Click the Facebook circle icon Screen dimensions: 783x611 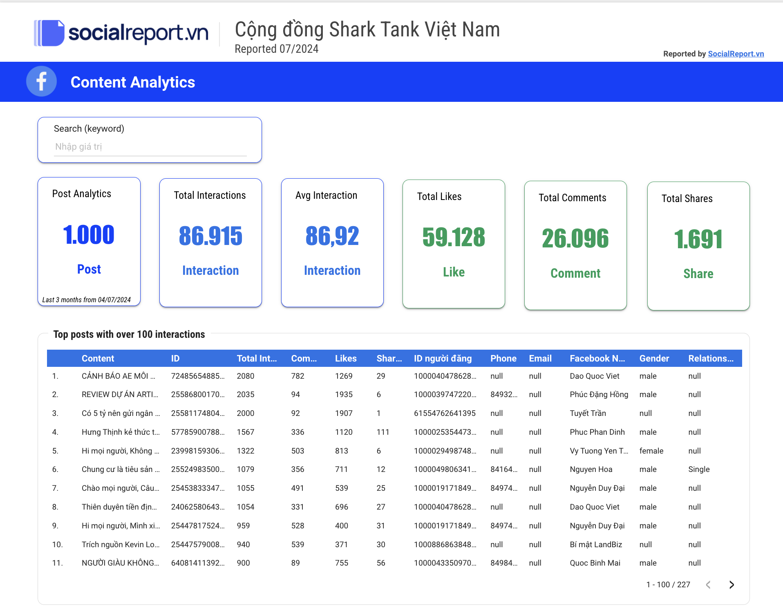click(41, 81)
